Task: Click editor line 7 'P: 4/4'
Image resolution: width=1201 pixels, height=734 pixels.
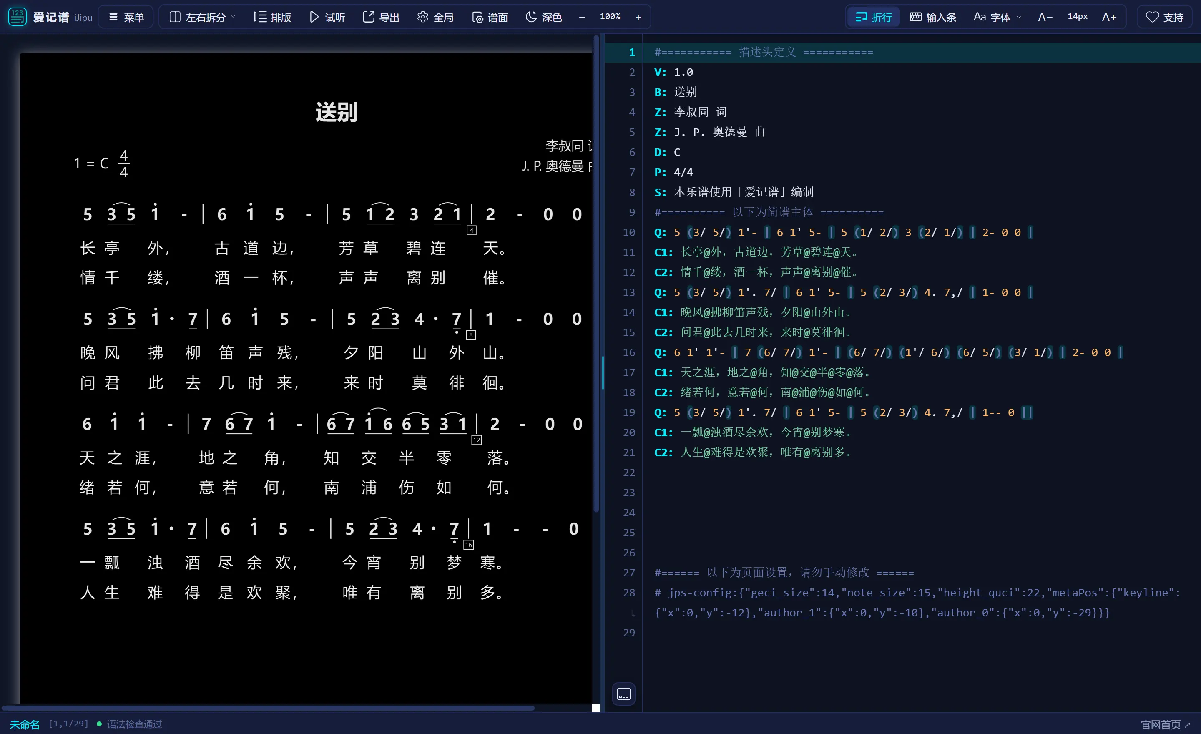Action: click(673, 172)
